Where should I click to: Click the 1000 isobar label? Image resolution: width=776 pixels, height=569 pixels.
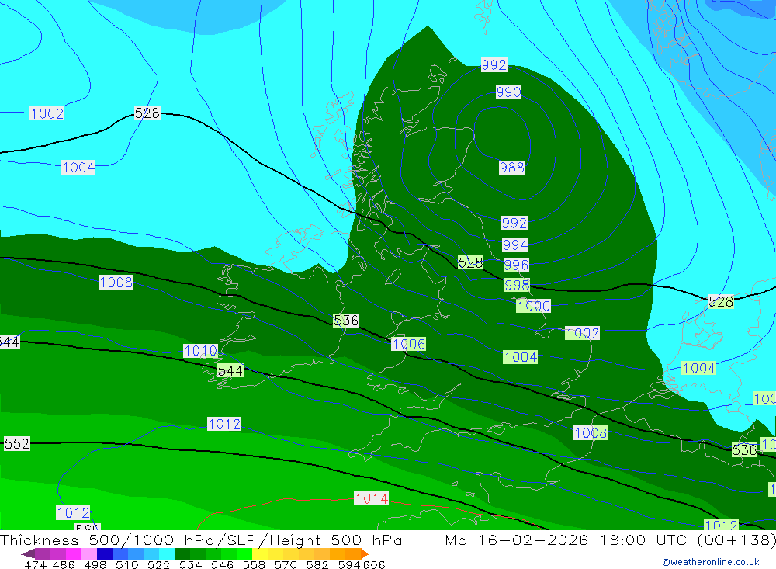[534, 306]
